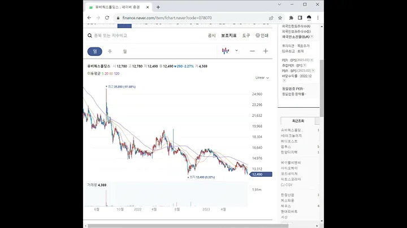Screen dimensions: 407x228
Task: Select the 월 monthly chart period
Action: (125, 51)
